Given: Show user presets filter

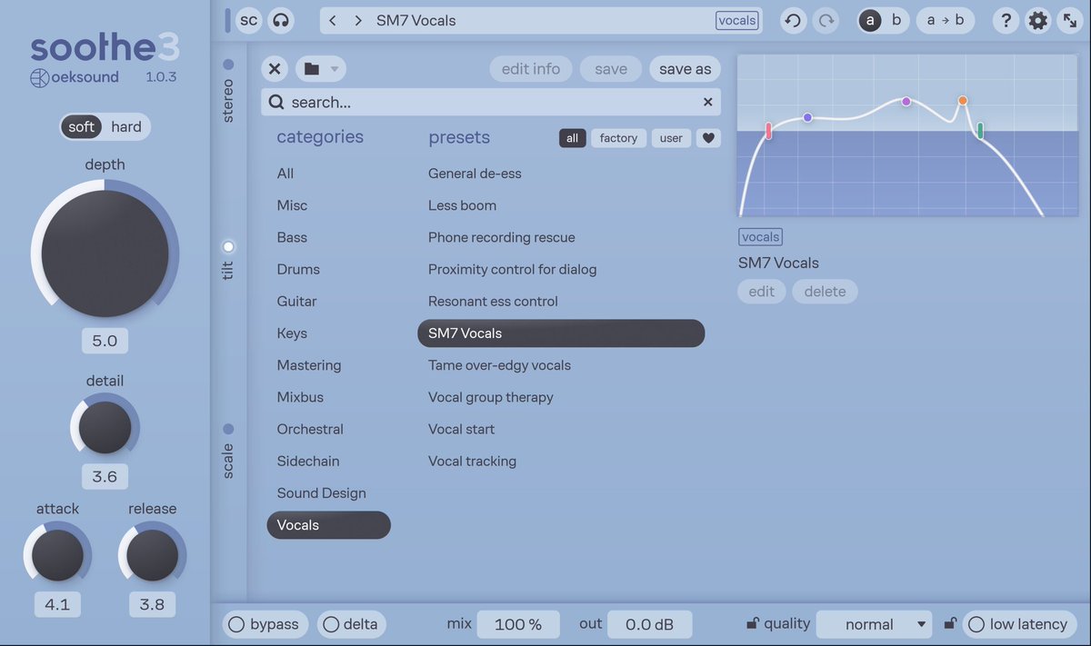Looking at the screenshot, I should click(x=671, y=138).
